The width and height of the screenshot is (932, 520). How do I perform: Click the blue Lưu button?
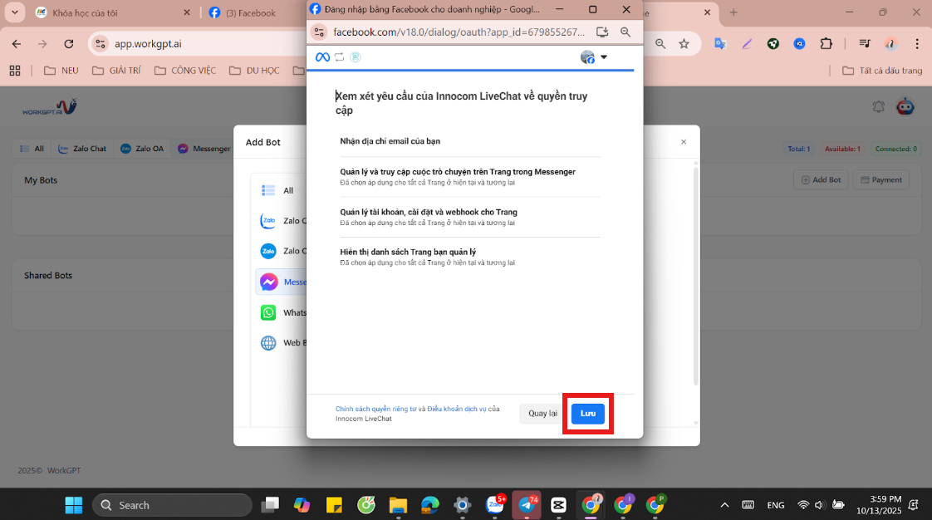point(588,414)
